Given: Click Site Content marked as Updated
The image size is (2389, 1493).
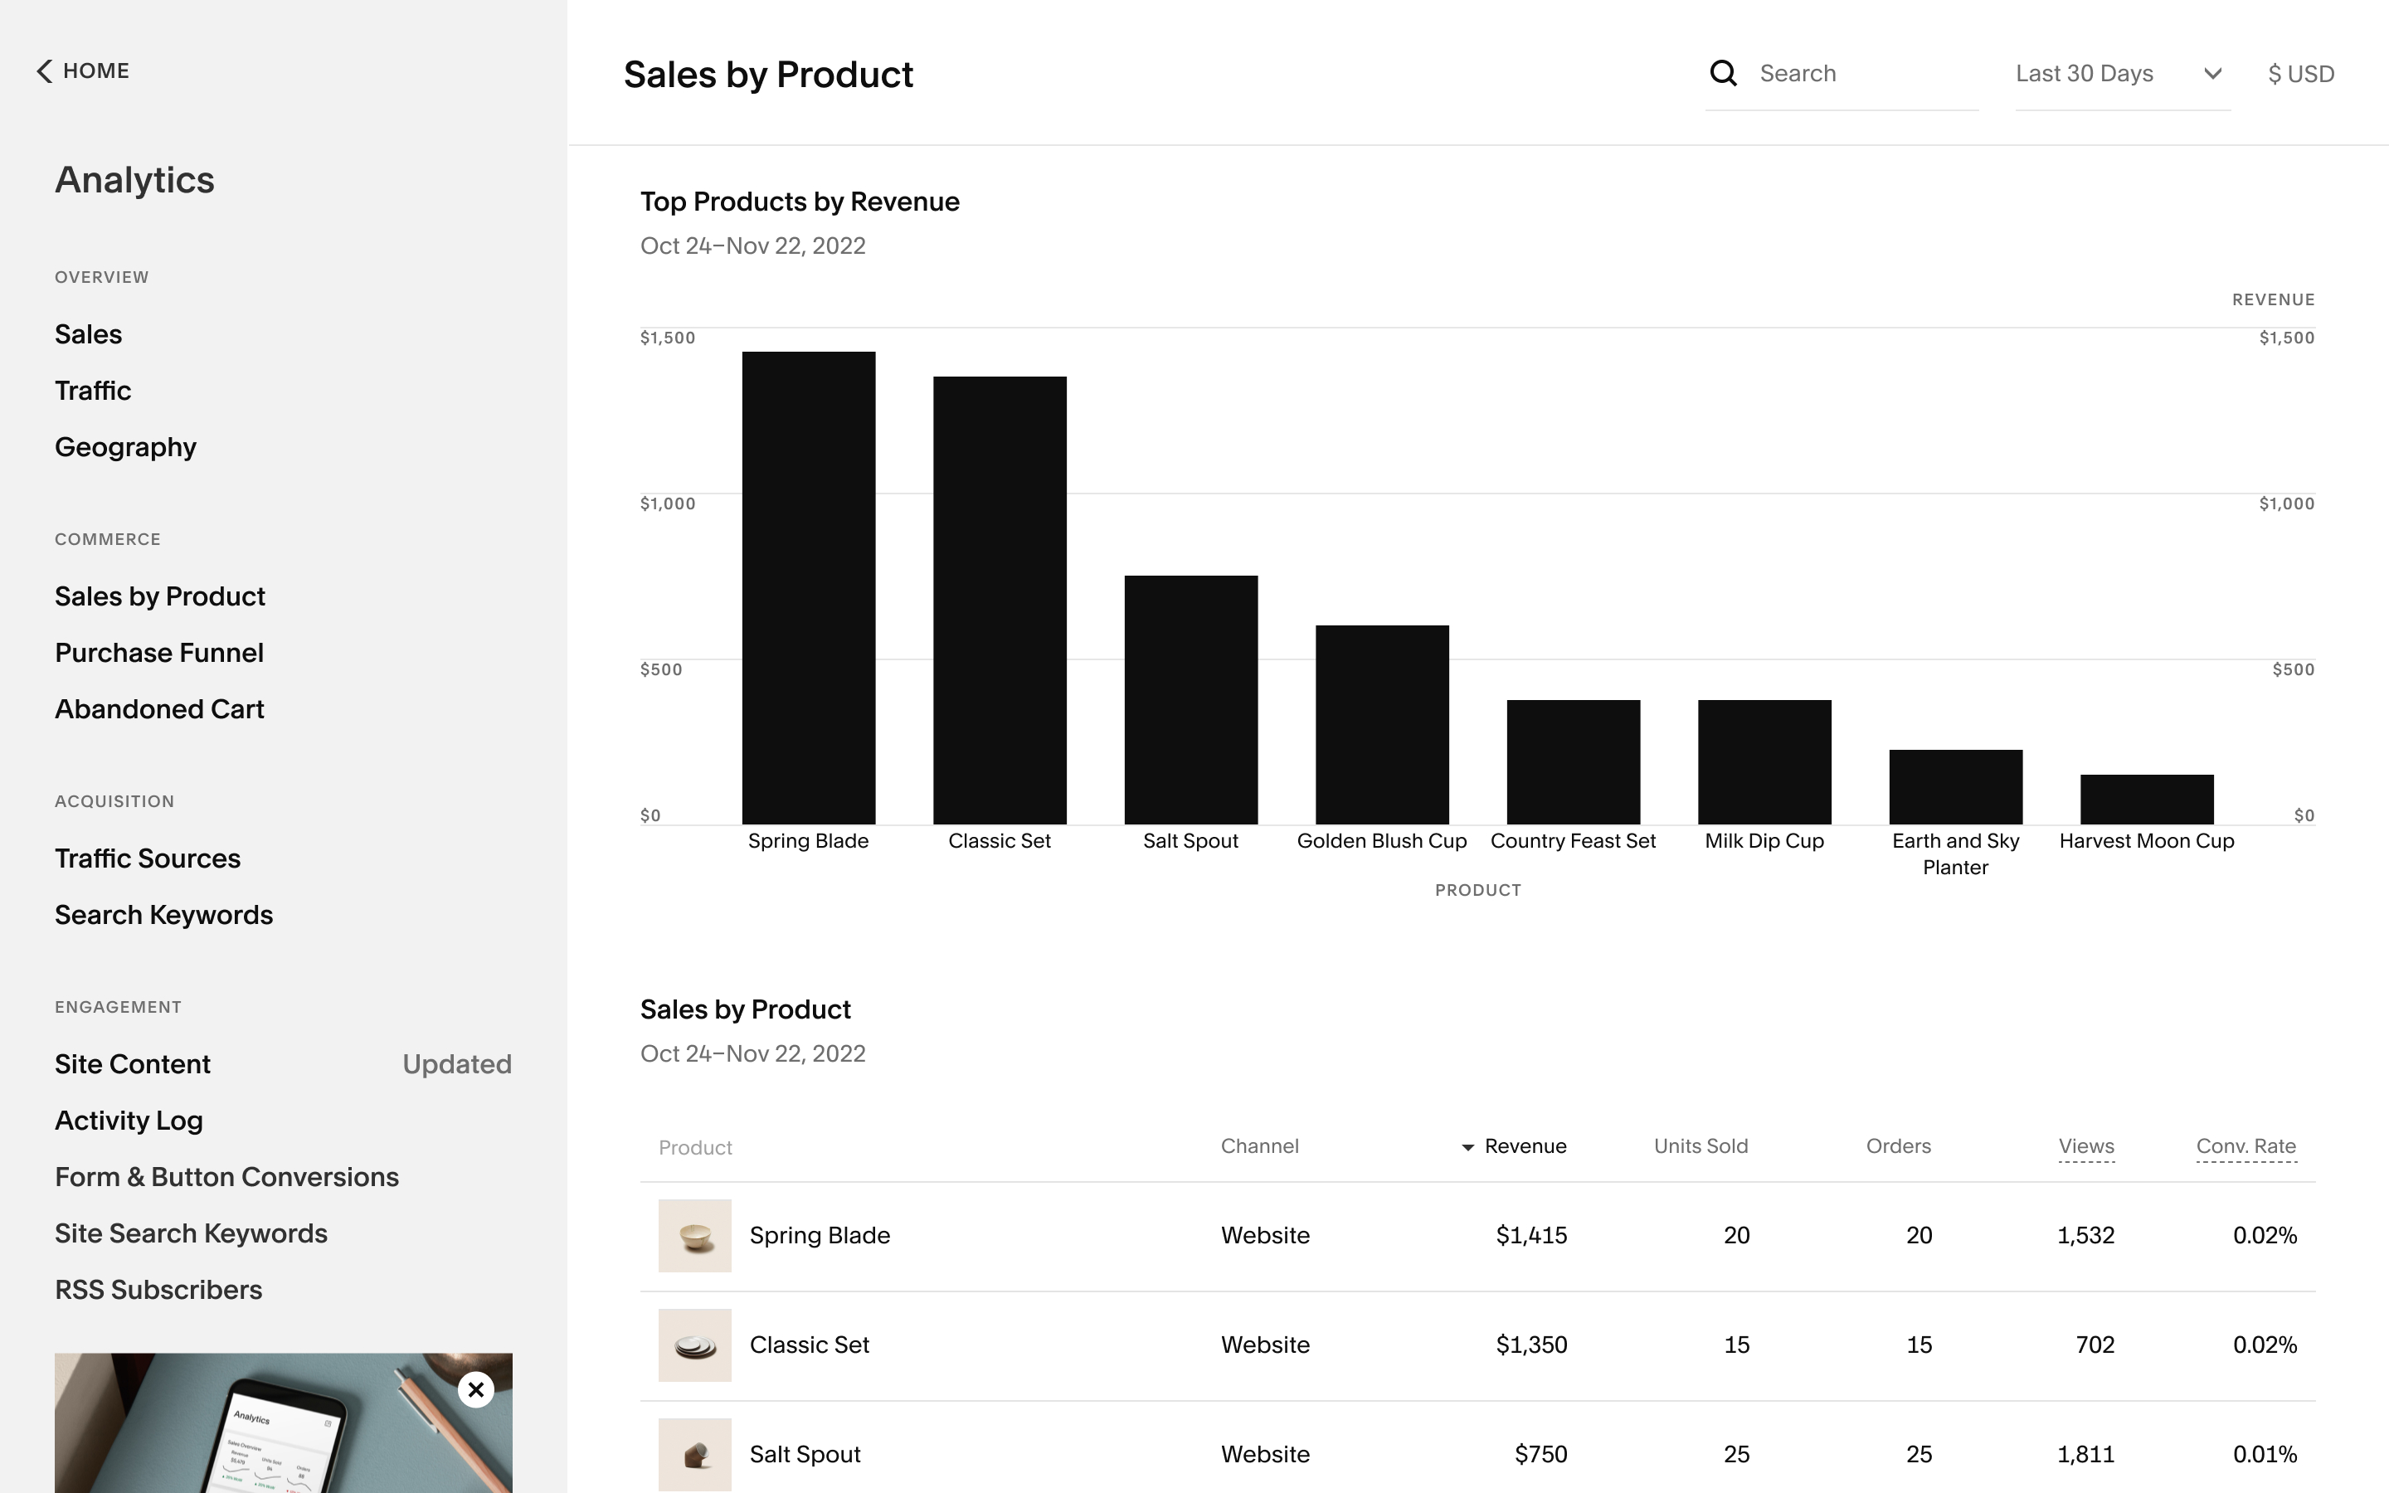Looking at the screenshot, I should click(132, 1063).
